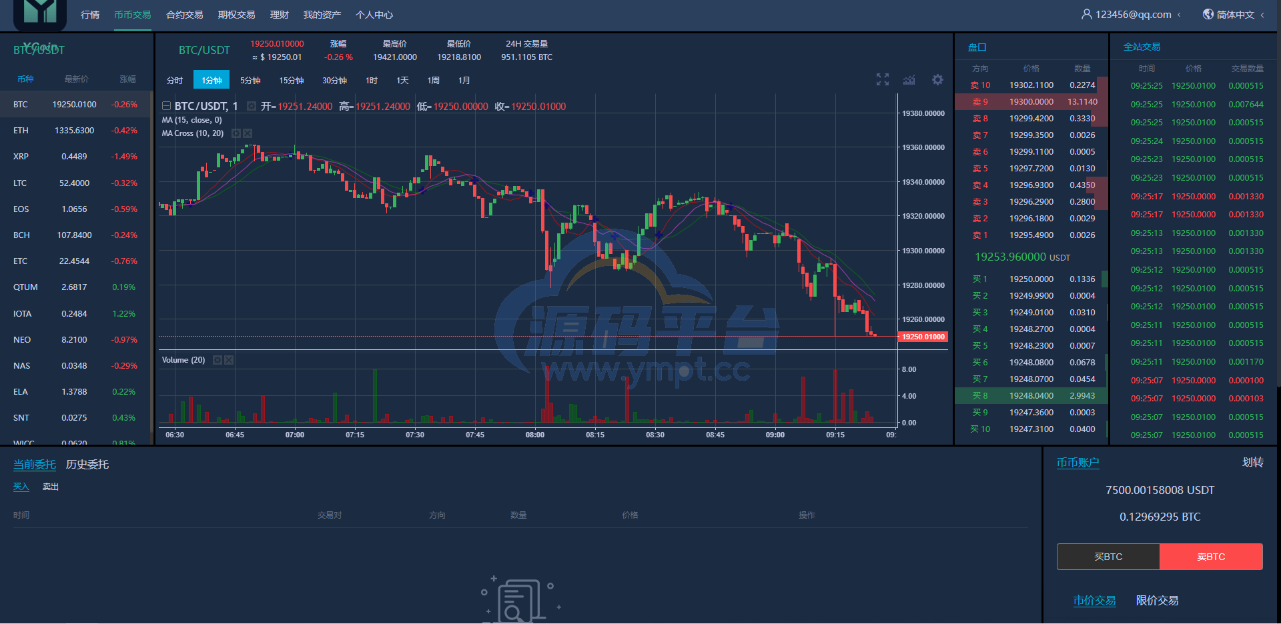
Task: Open the 期权交易 menu
Action: coord(237,15)
